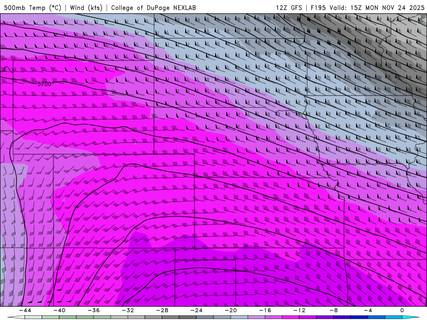Click the '-8' colorbar tick label

coord(334,310)
